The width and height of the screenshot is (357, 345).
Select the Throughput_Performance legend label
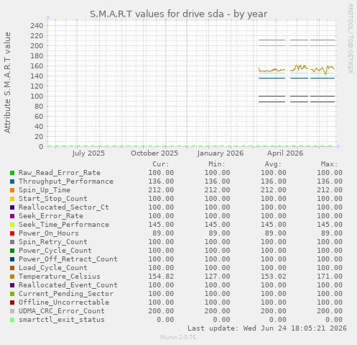(x=66, y=182)
